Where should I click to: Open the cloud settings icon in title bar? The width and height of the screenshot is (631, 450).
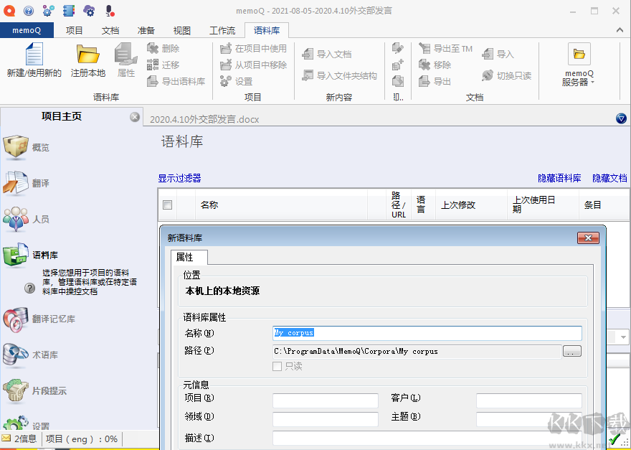coord(89,11)
